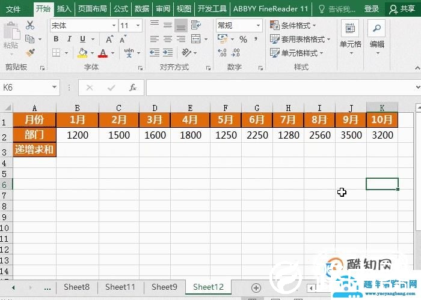Open 单元格样式 cell styles menu

coord(297,53)
